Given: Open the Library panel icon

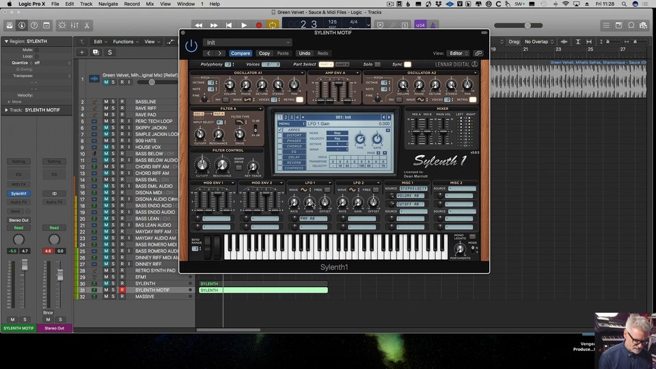Looking at the screenshot, I should 9,25.
